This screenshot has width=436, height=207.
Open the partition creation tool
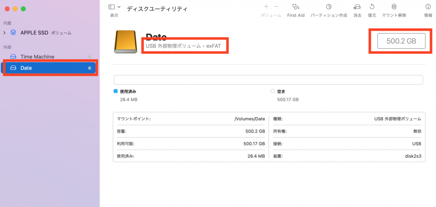click(328, 7)
